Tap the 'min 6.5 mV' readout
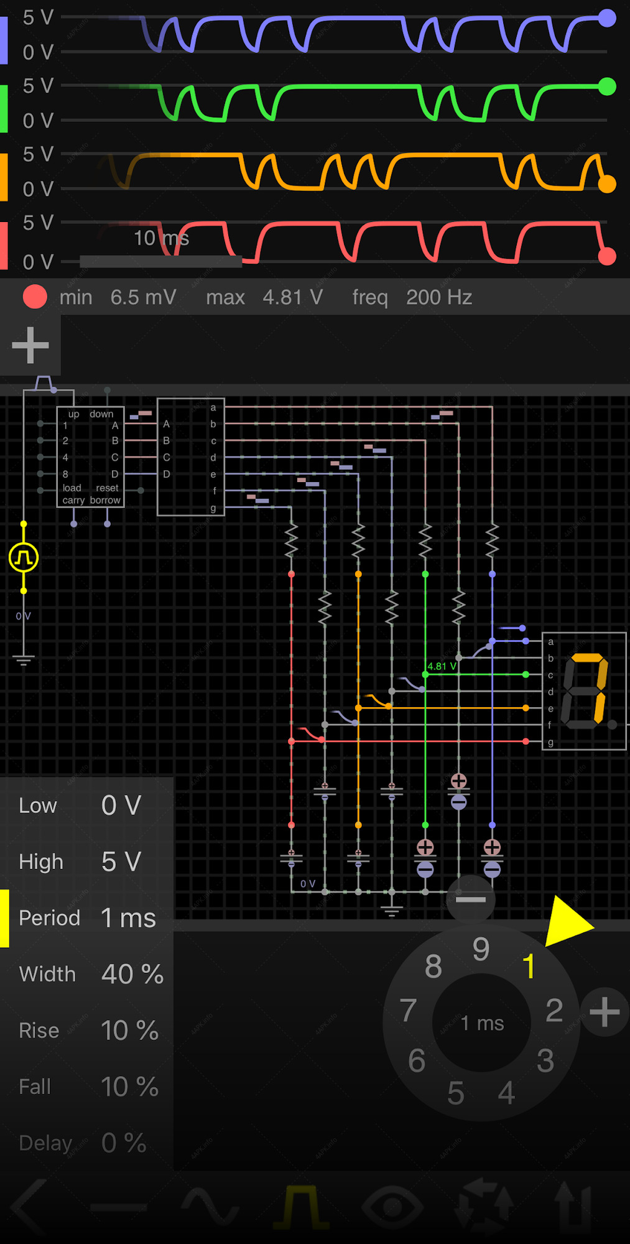Viewport: 630px width, 1244px height. [118, 297]
